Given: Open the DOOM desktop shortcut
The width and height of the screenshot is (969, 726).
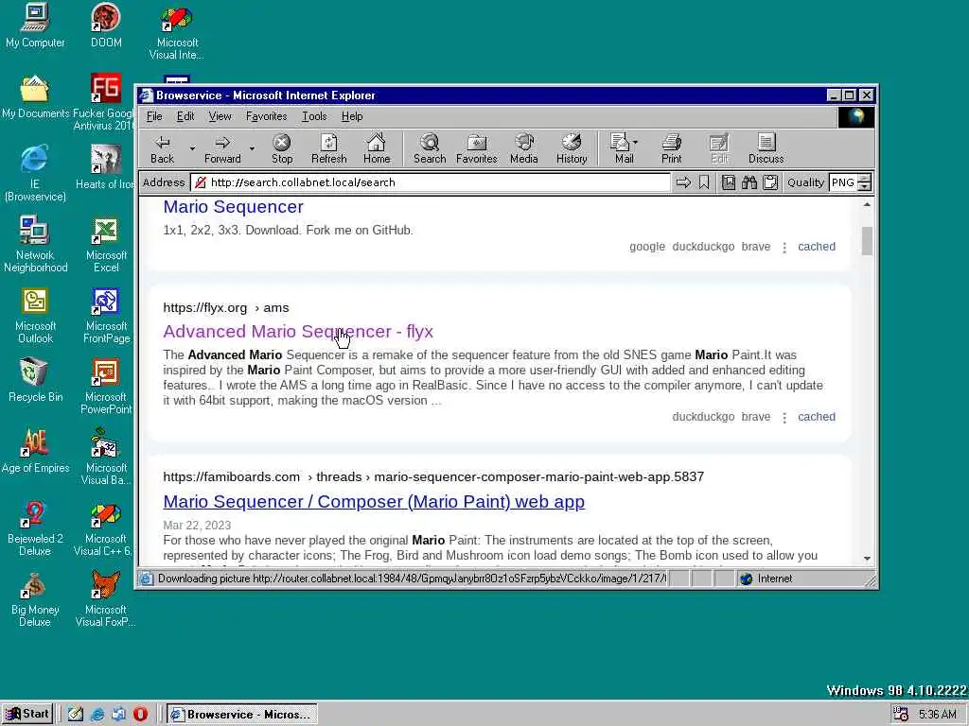Looking at the screenshot, I should (x=106, y=26).
